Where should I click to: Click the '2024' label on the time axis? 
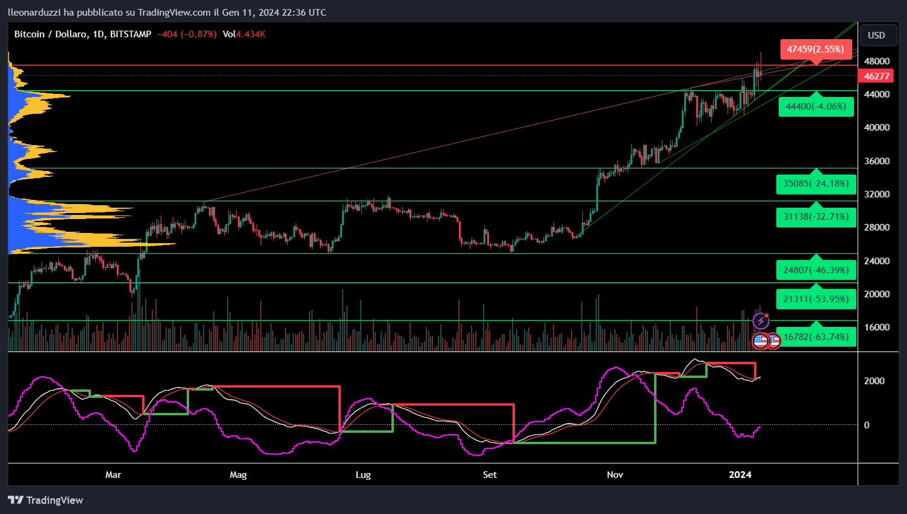[740, 475]
